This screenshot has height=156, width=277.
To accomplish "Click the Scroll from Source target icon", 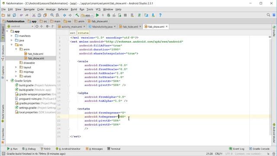I will pos(37,26).
